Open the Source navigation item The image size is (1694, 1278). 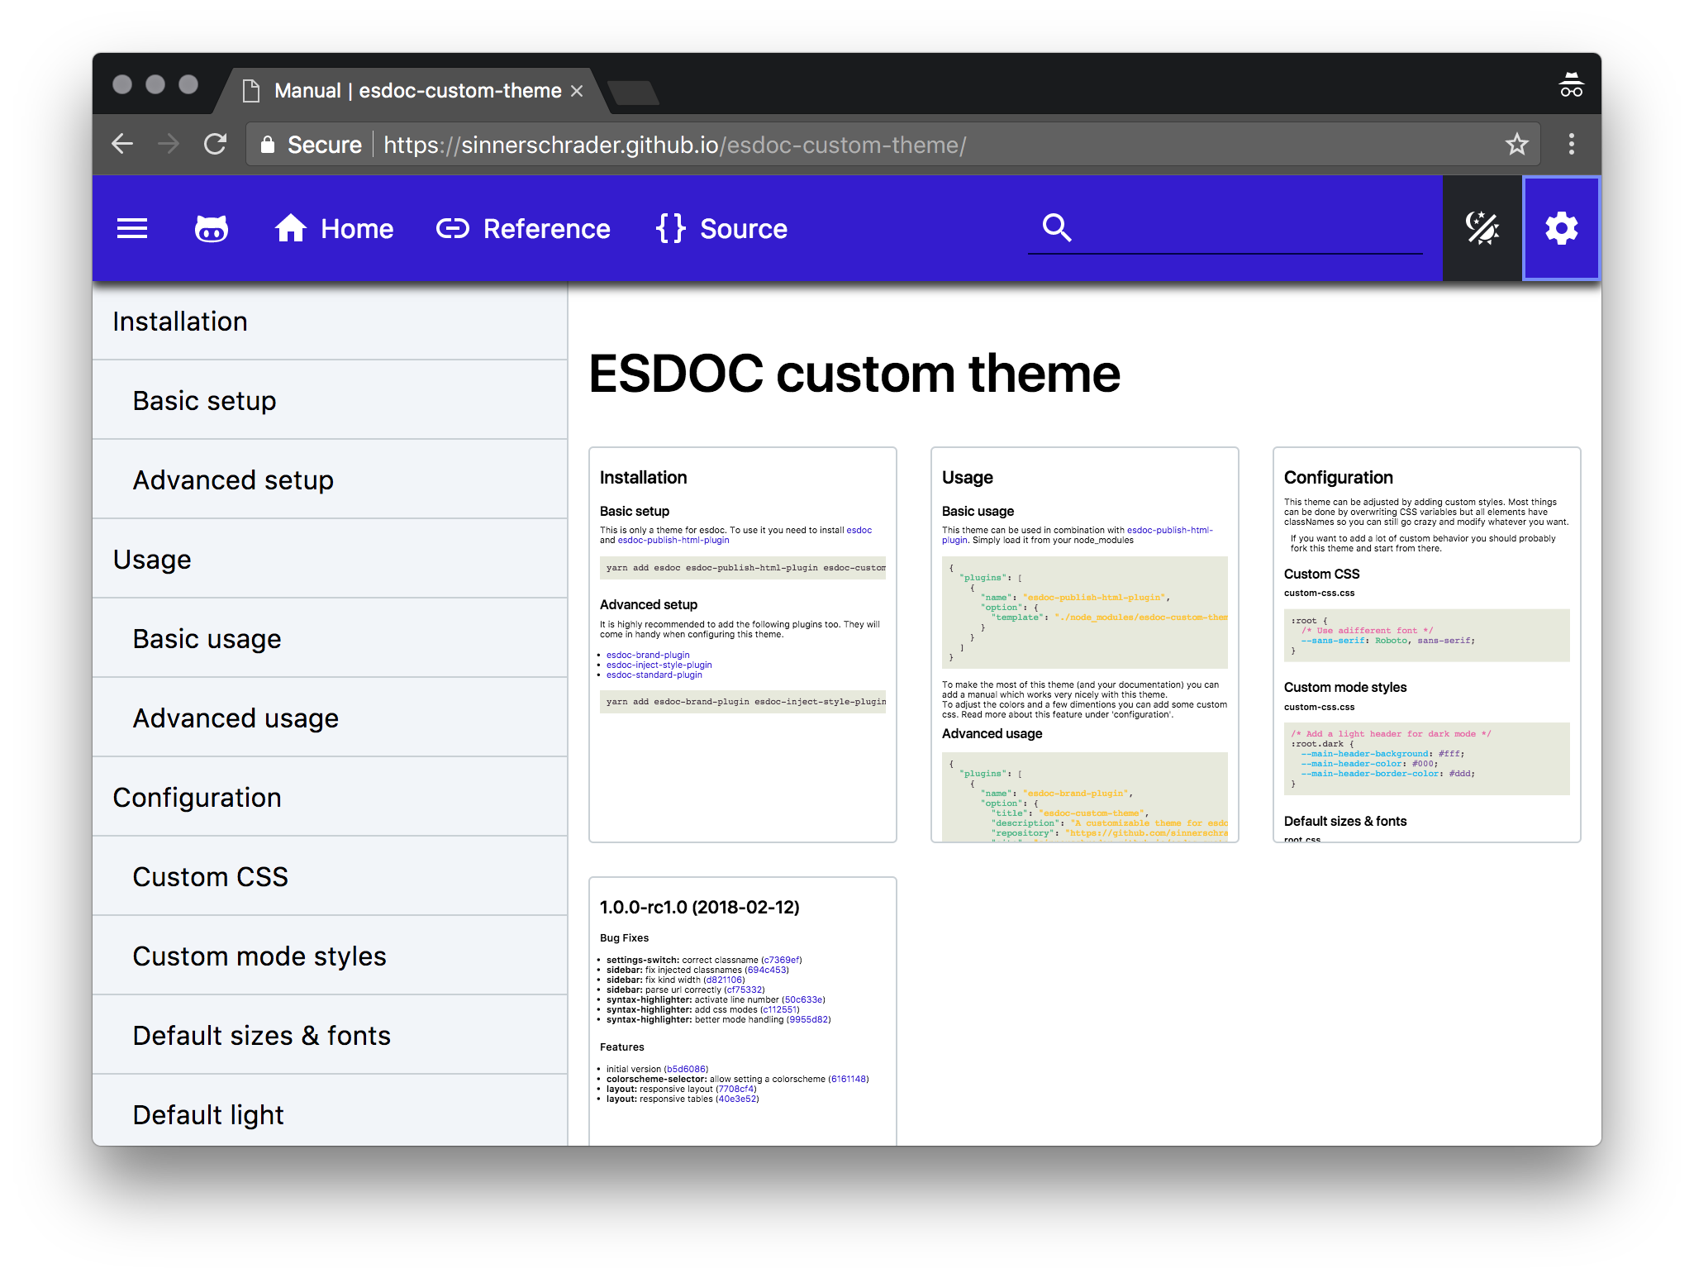click(x=743, y=229)
